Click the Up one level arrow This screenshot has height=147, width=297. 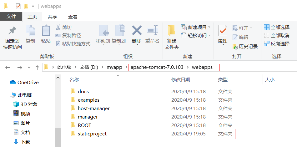(x=37, y=67)
